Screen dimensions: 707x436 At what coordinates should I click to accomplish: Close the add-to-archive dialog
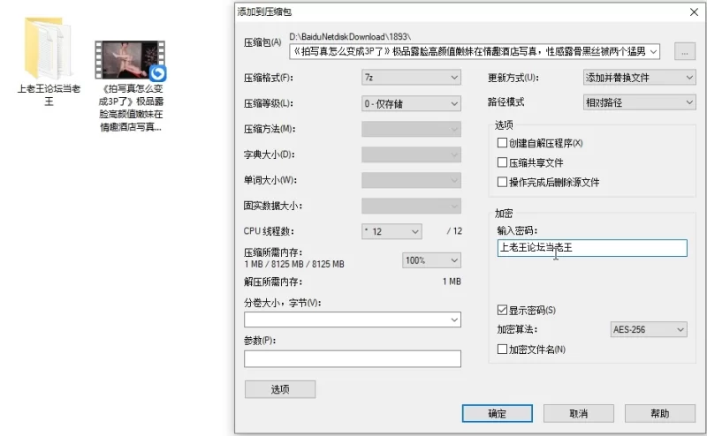point(694,12)
